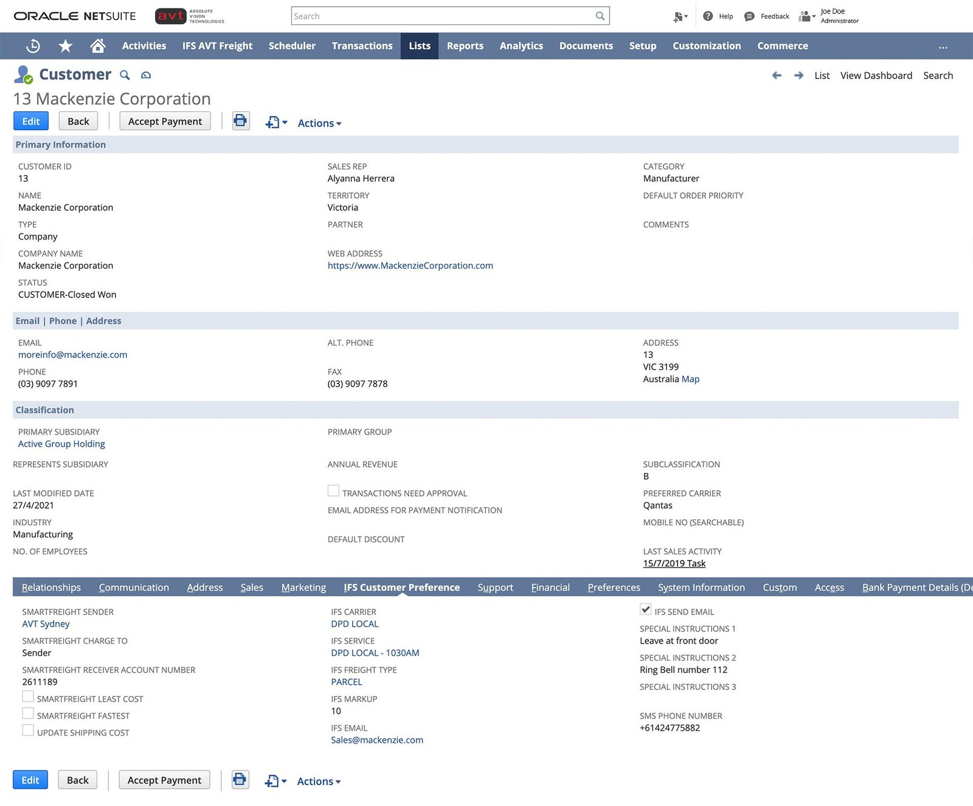Open the address Map link

(x=690, y=379)
